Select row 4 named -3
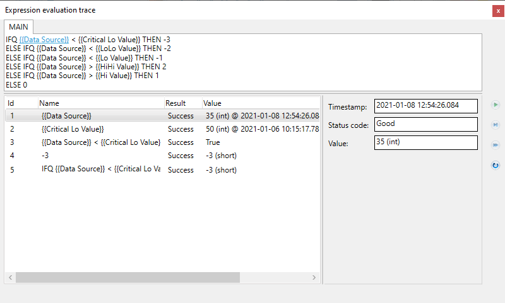The width and height of the screenshot is (505, 303). point(45,156)
